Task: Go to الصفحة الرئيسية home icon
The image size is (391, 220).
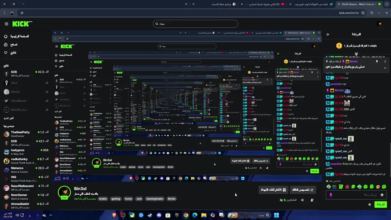Action: coord(5,36)
